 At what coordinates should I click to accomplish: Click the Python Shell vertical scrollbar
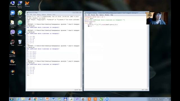click(x=81, y=52)
